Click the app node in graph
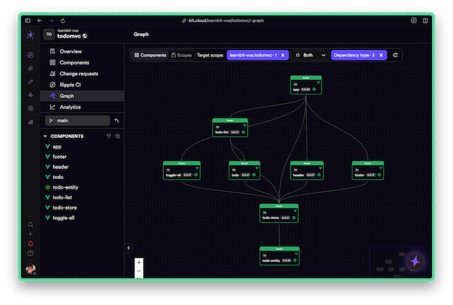The width and height of the screenshot is (453, 305). click(x=306, y=85)
